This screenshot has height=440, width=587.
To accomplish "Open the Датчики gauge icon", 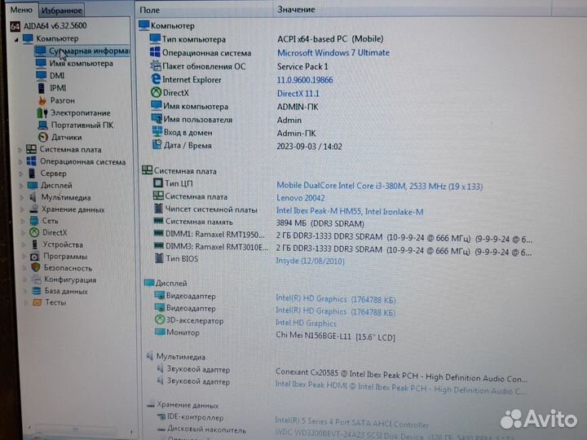I will (x=43, y=138).
